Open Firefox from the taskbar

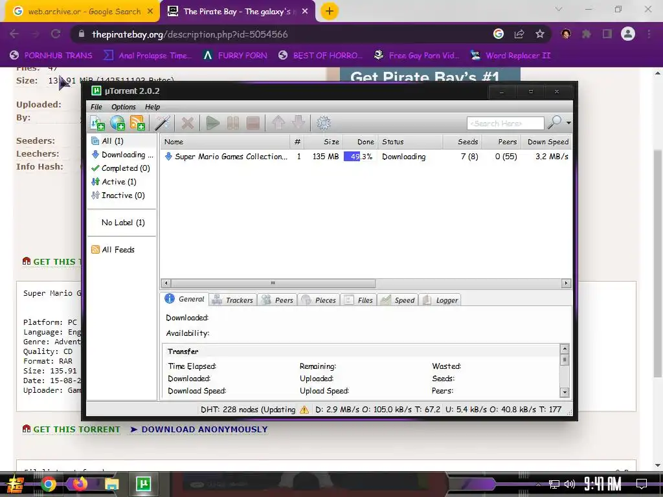[x=80, y=484]
